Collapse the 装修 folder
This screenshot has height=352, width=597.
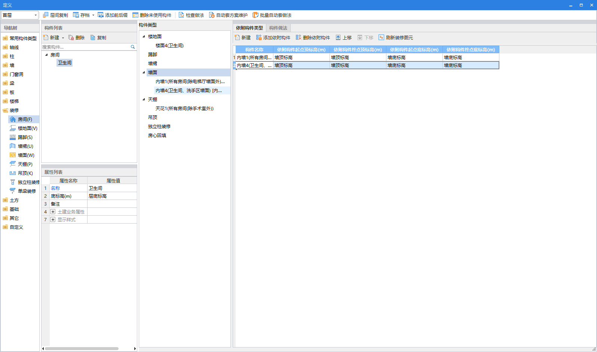pyautogui.click(x=5, y=110)
